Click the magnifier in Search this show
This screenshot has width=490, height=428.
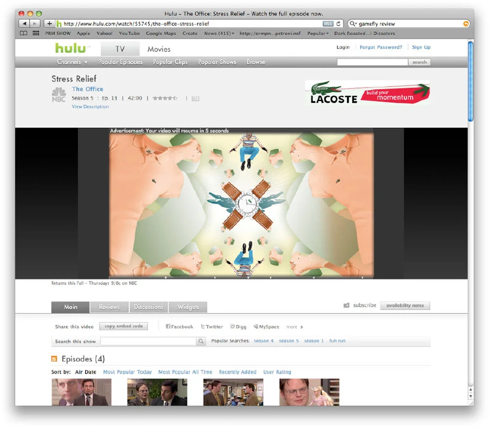point(201,341)
